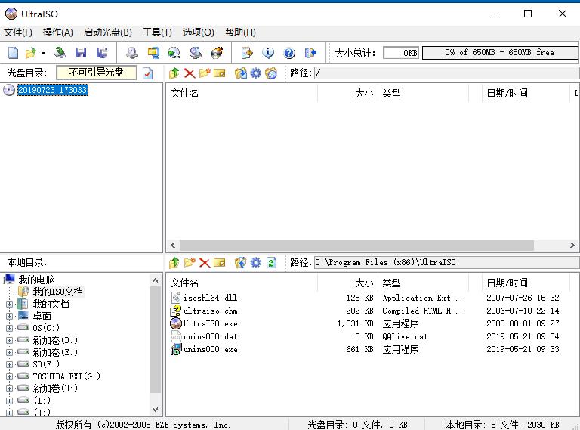Add files to image from local toolbar
Image resolution: width=580 pixels, height=430 pixels.
(x=241, y=263)
